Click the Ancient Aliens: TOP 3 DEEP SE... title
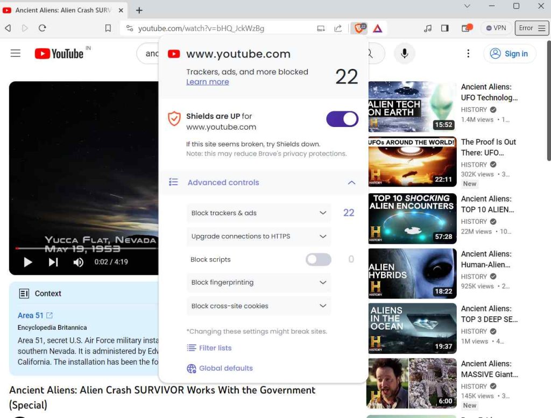551x418 pixels. point(489,314)
